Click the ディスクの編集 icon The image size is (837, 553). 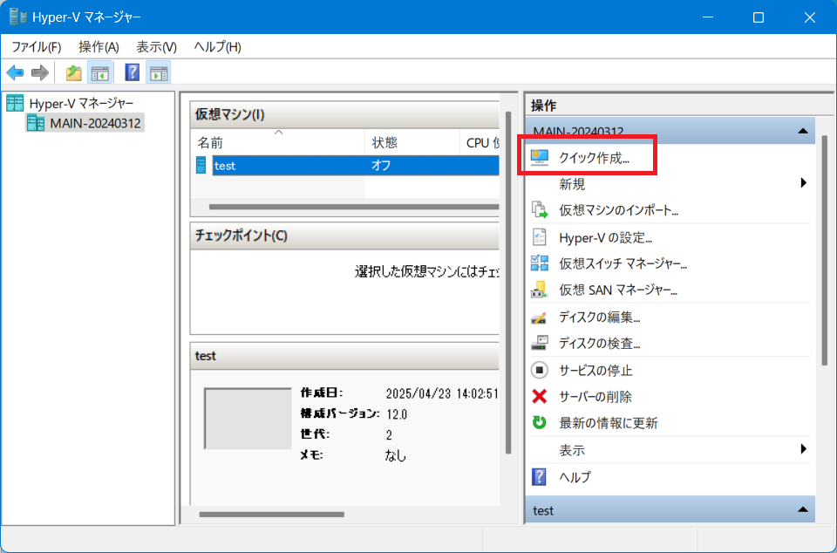540,317
